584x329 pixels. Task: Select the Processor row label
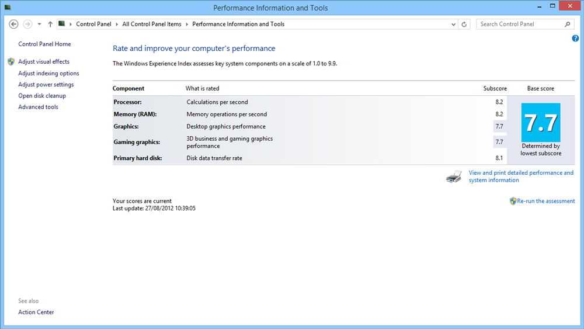click(127, 102)
